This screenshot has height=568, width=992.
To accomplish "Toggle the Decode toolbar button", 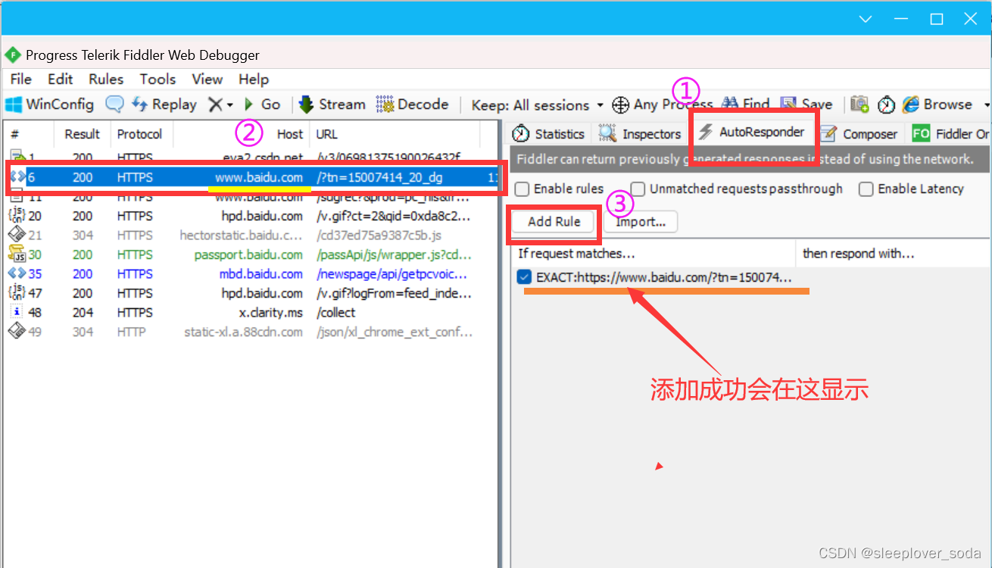I will (412, 105).
